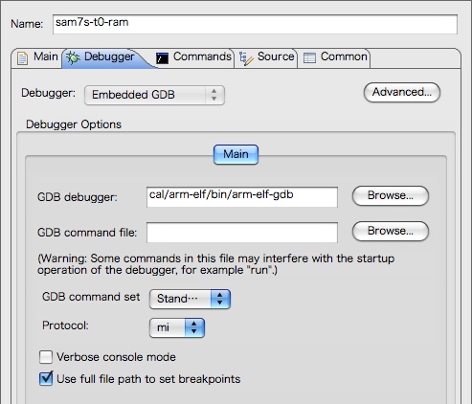Uncheck Use full file path to set breakpoints
The width and height of the screenshot is (472, 404).
click(46, 379)
